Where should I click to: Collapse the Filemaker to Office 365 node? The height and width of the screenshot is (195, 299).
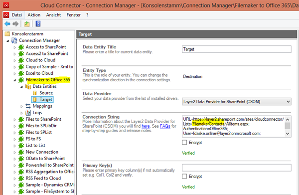(14, 80)
